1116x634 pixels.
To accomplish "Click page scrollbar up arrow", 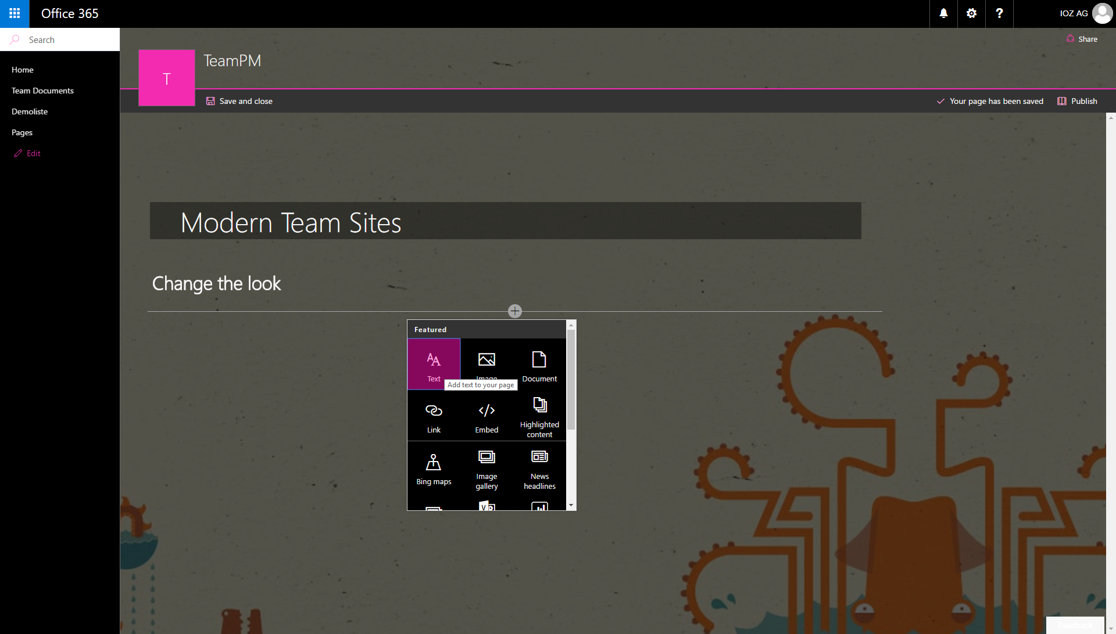I will click(x=1111, y=118).
